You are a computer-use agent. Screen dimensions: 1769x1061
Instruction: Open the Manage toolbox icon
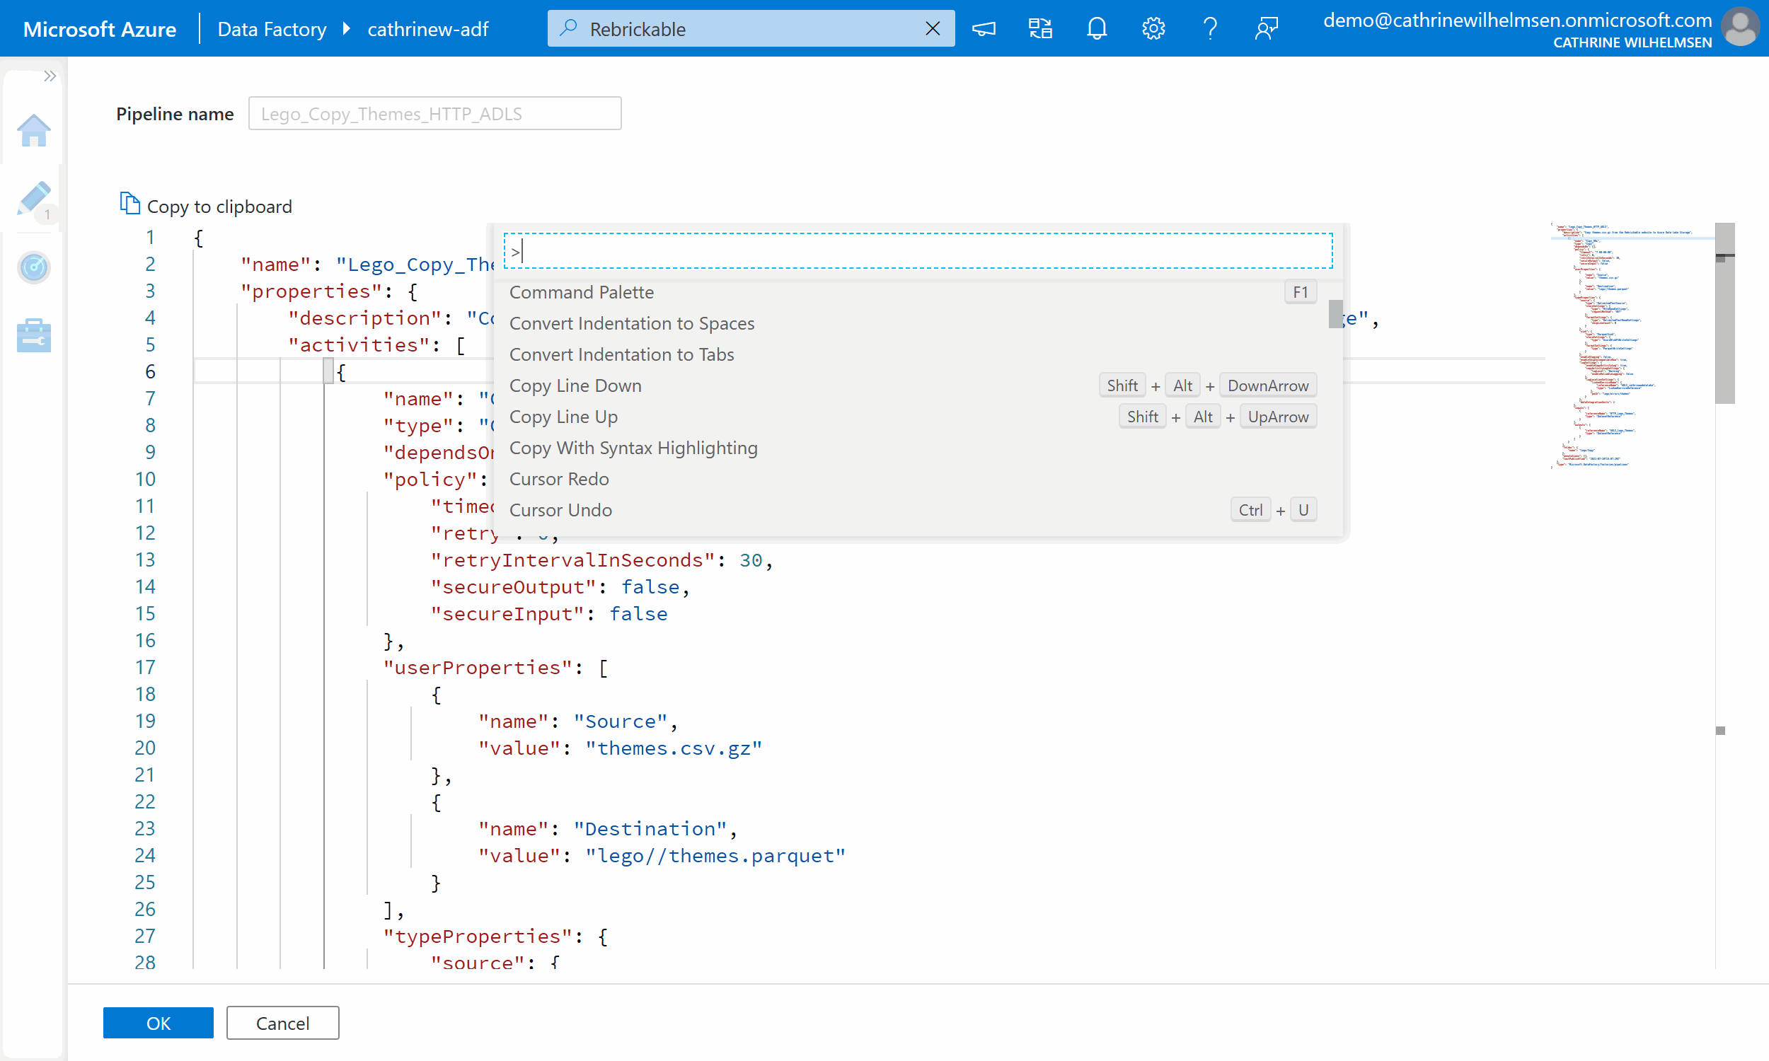point(33,335)
